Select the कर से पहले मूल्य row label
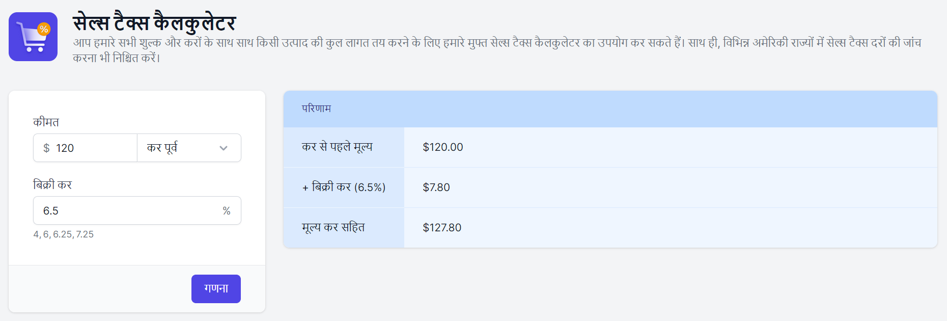 point(337,147)
